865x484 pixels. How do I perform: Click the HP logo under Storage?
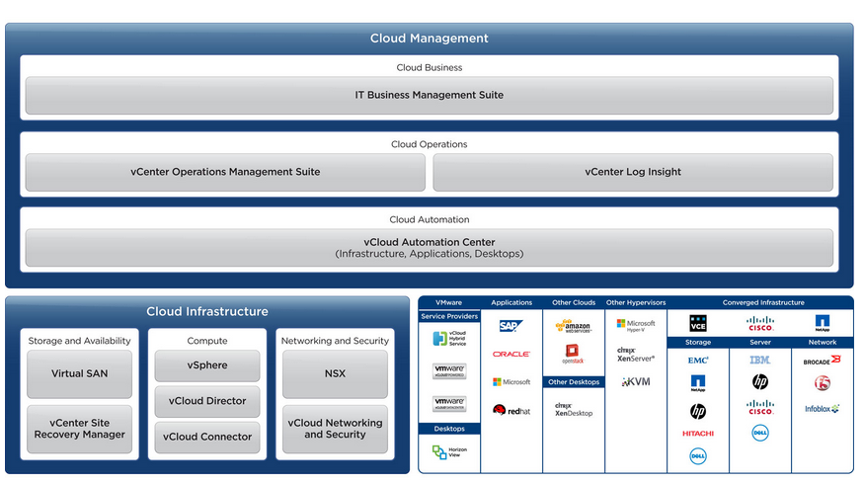coord(698,411)
